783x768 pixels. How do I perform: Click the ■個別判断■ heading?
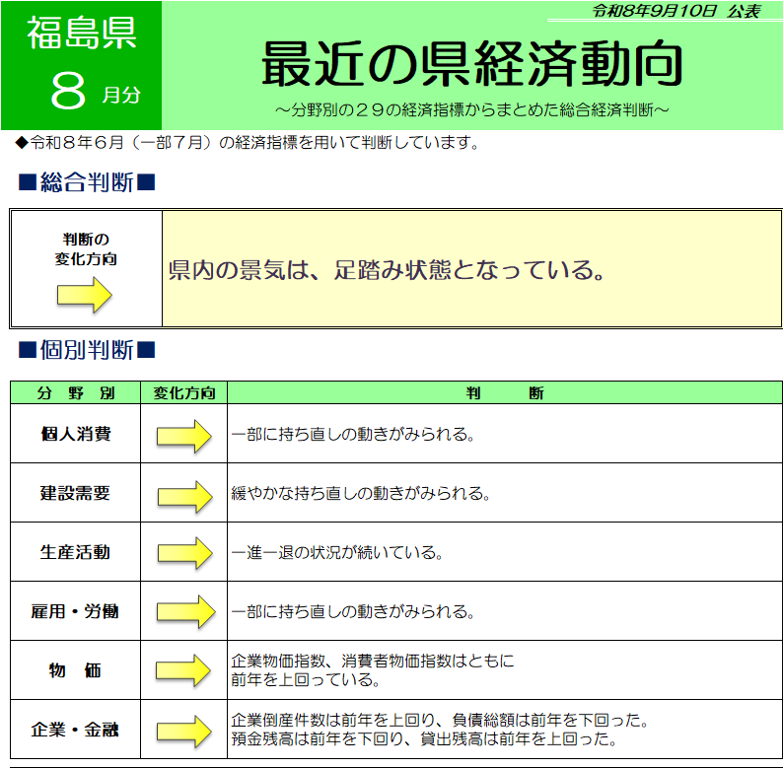pyautogui.click(x=87, y=350)
